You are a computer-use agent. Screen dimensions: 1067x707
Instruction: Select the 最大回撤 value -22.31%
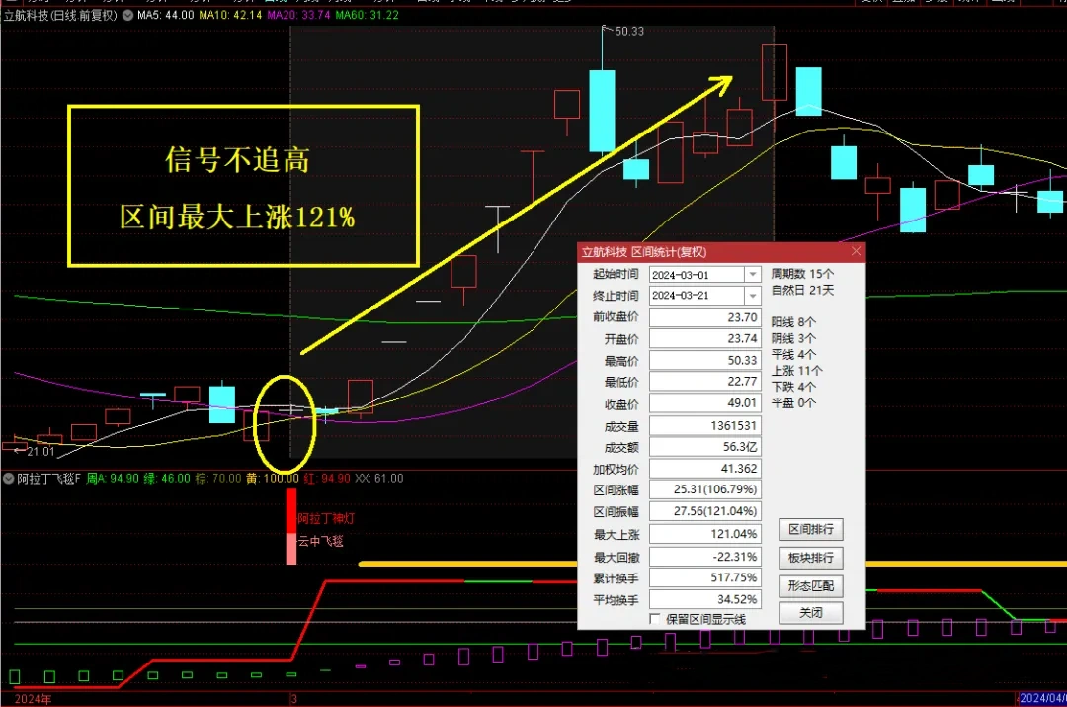click(705, 557)
